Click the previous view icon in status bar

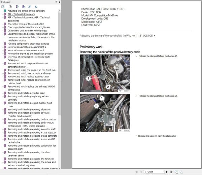[176, 172]
